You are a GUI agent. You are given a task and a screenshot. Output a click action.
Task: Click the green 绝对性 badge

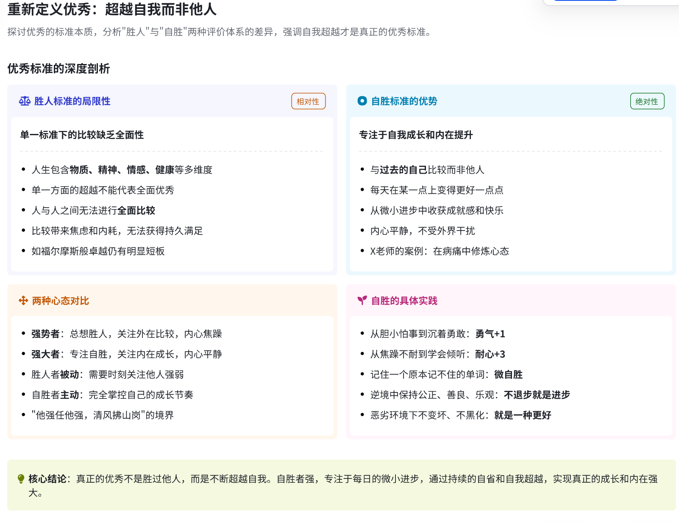(x=647, y=101)
